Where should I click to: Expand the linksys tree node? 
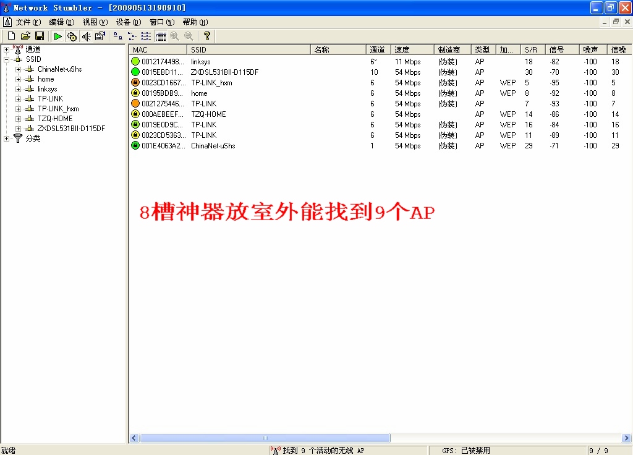point(18,89)
